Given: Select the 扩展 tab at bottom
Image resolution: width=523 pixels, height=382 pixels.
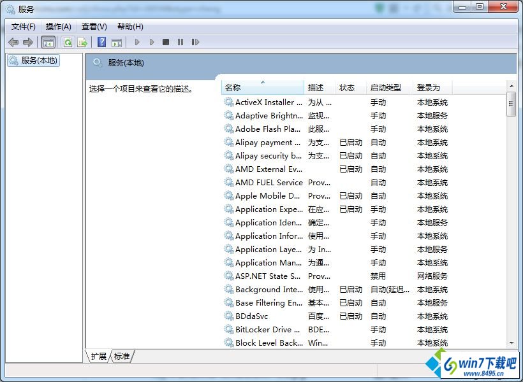Looking at the screenshot, I should (98, 356).
